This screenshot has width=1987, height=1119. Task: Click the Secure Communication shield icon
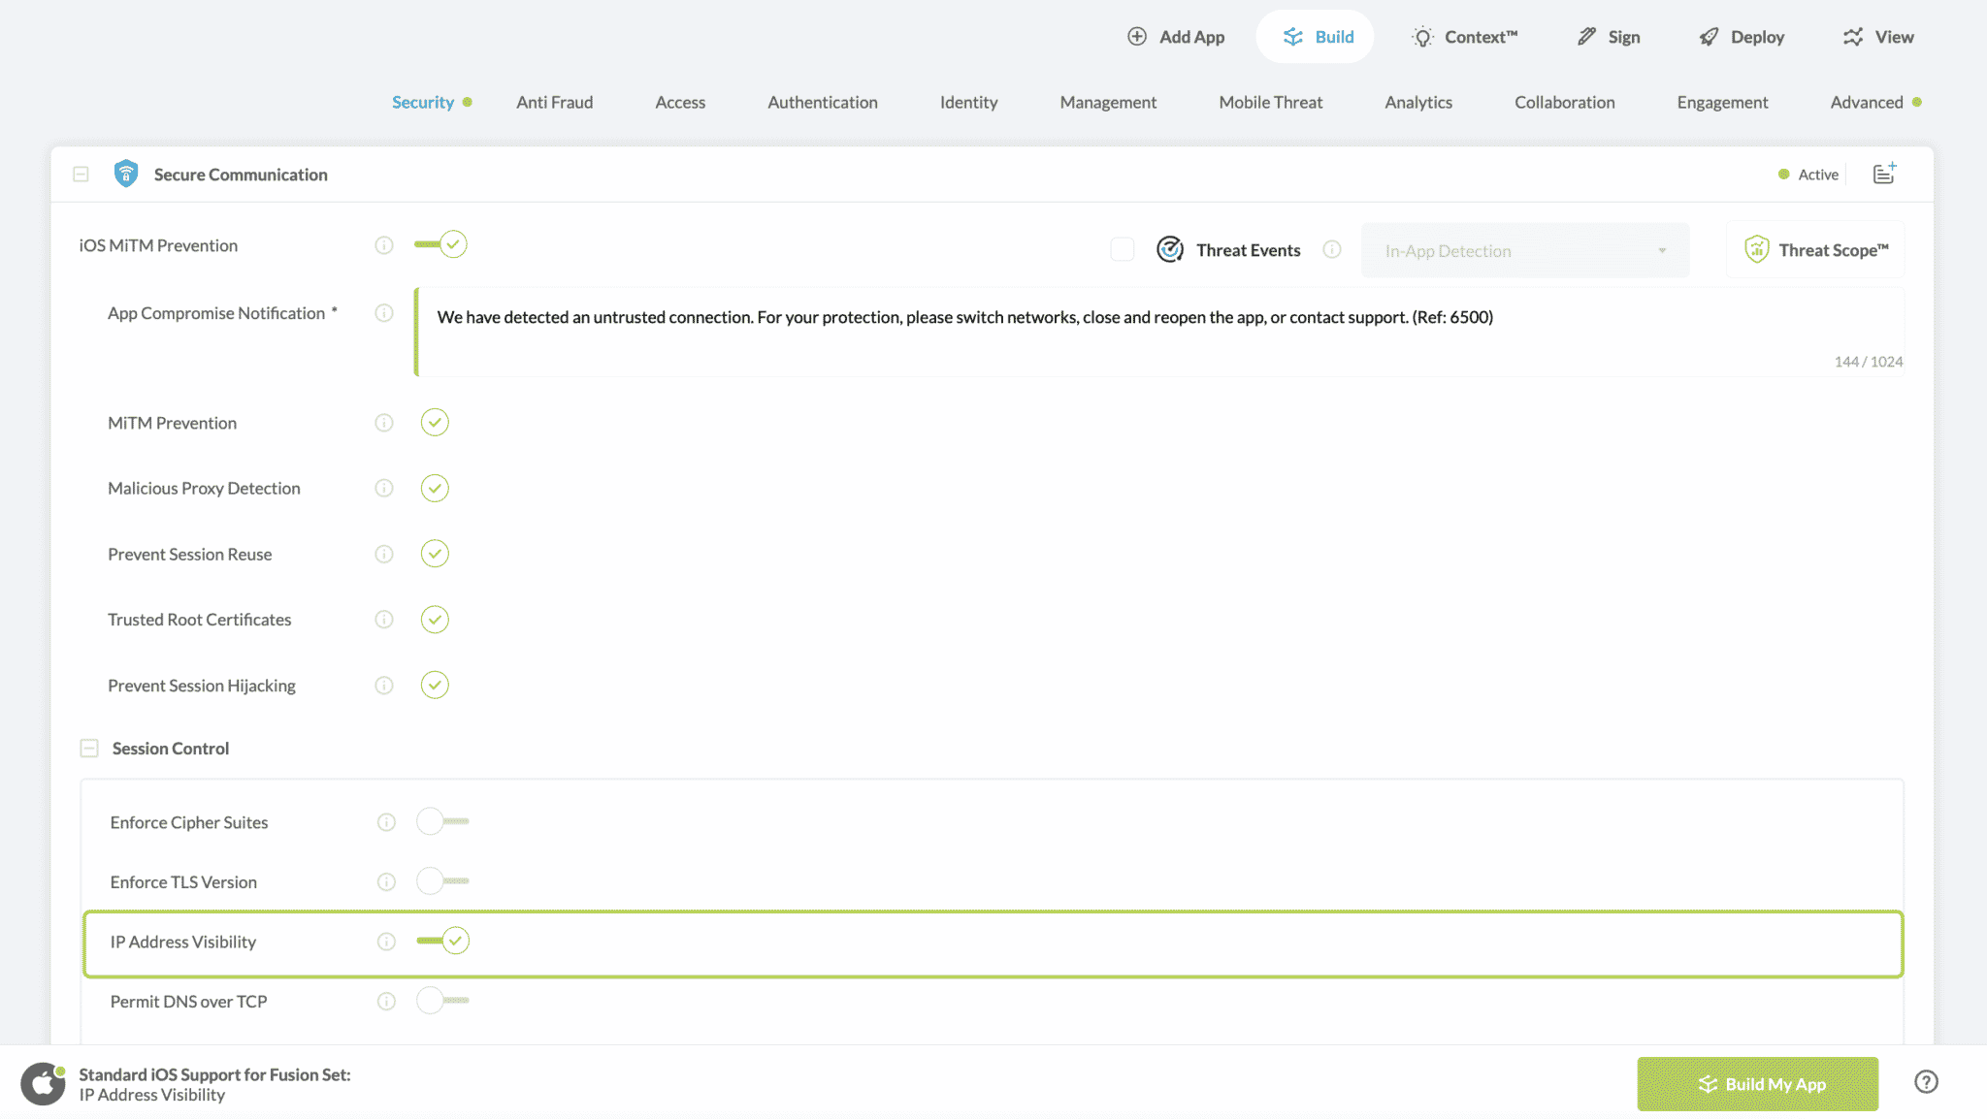click(126, 174)
